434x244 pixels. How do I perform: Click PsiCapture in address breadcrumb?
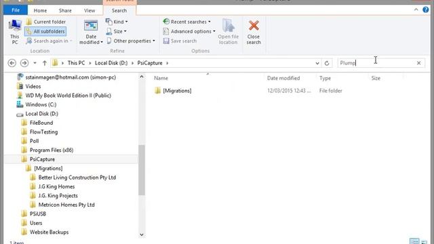click(150, 63)
